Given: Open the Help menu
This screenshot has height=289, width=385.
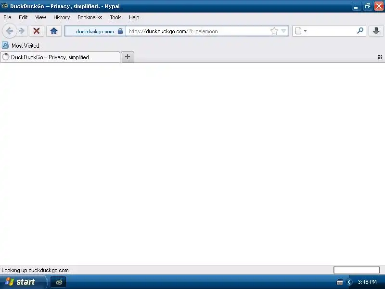Looking at the screenshot, I should point(134,17).
